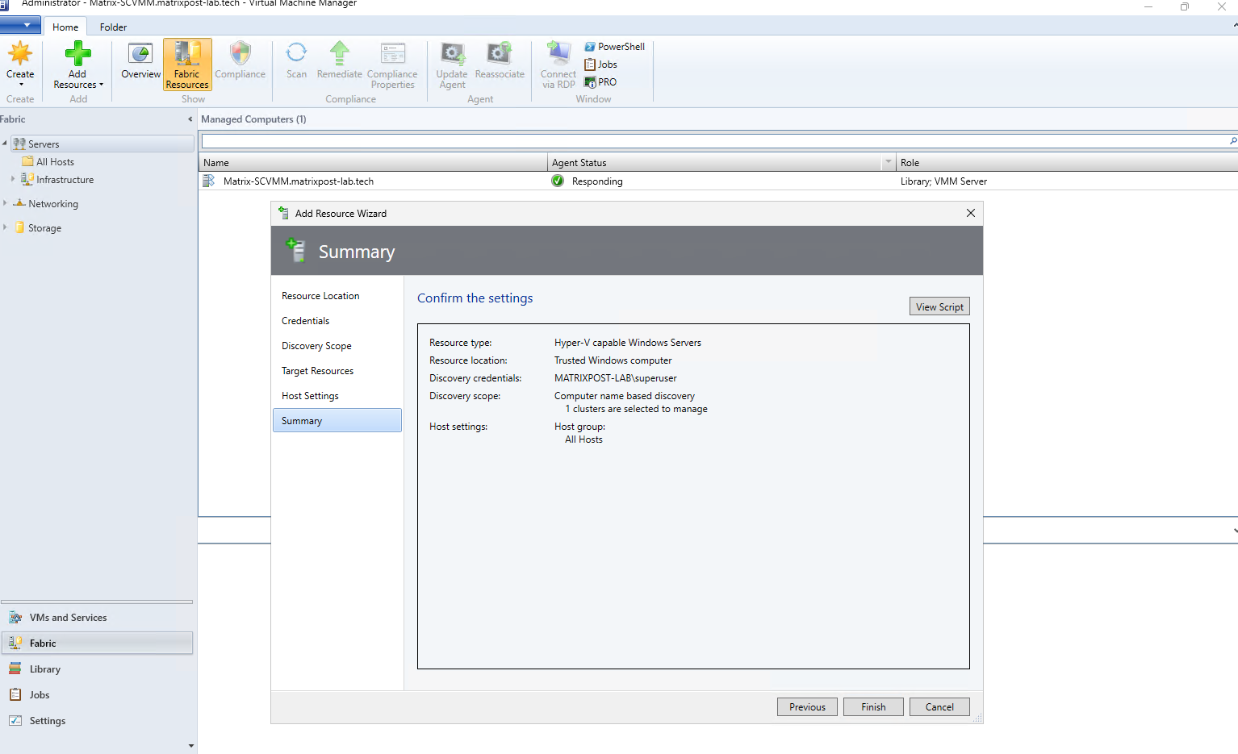Viewport: 1238px width, 754px height.
Task: Open Jobs from the ribbon Window group
Action: click(x=601, y=65)
